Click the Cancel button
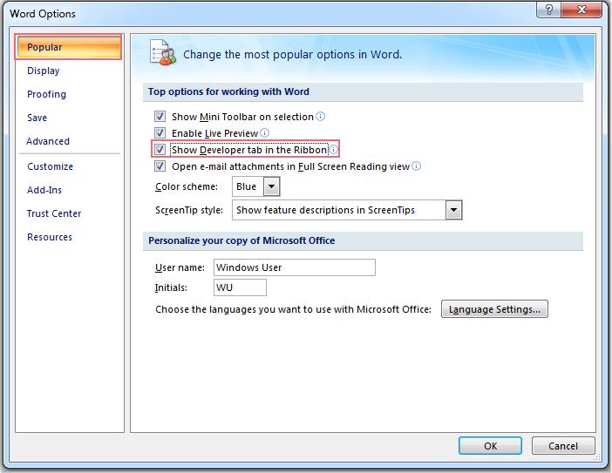 tap(563, 446)
